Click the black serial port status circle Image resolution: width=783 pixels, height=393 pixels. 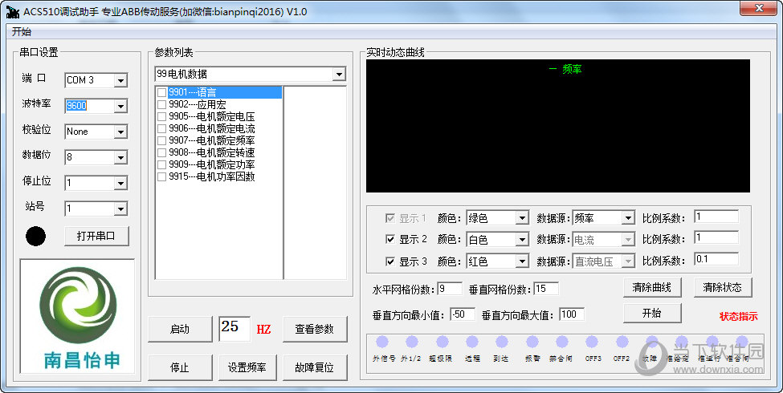pos(35,237)
